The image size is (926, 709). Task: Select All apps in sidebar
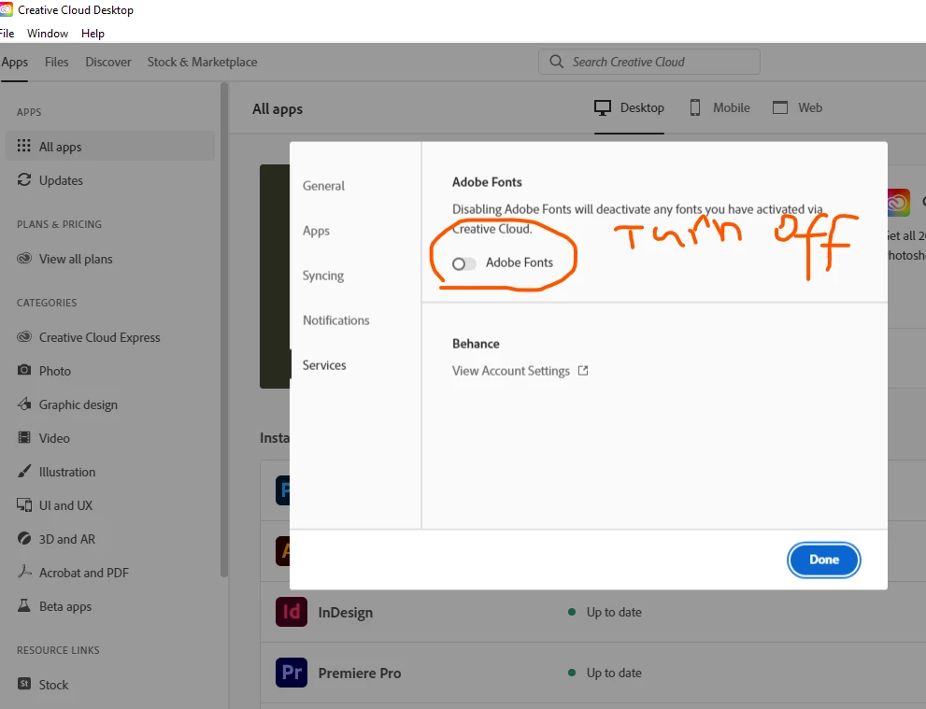pyautogui.click(x=110, y=147)
